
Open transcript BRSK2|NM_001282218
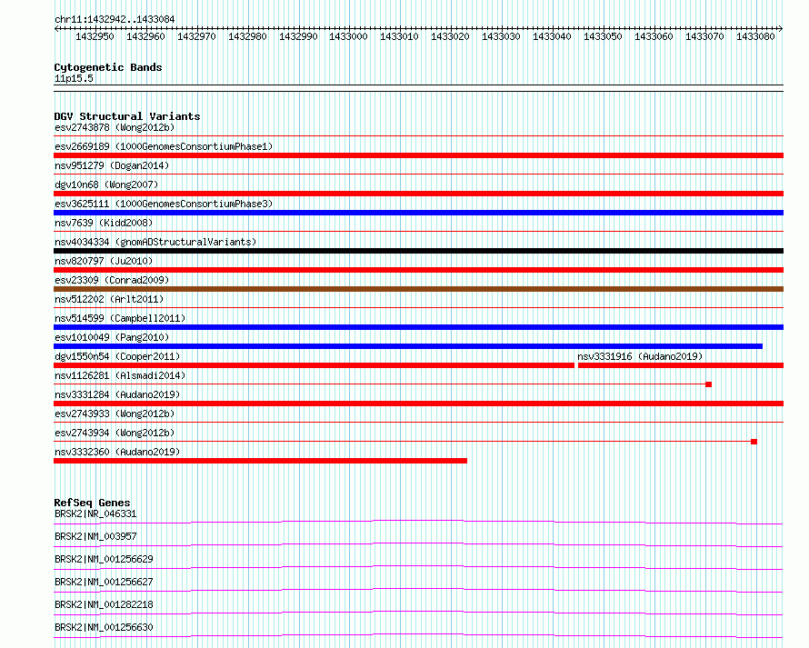[104, 604]
